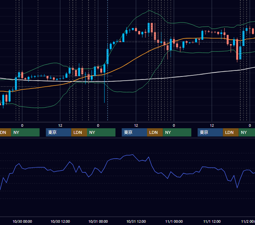Select the NY session block spanning 11/1 00:00

177,132
